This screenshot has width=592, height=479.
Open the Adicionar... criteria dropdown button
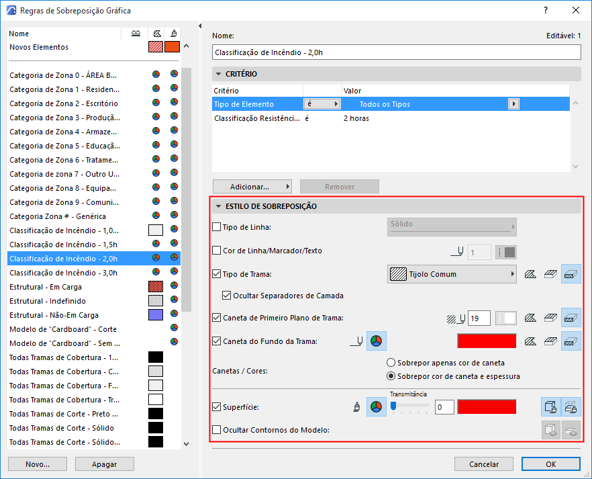(252, 187)
